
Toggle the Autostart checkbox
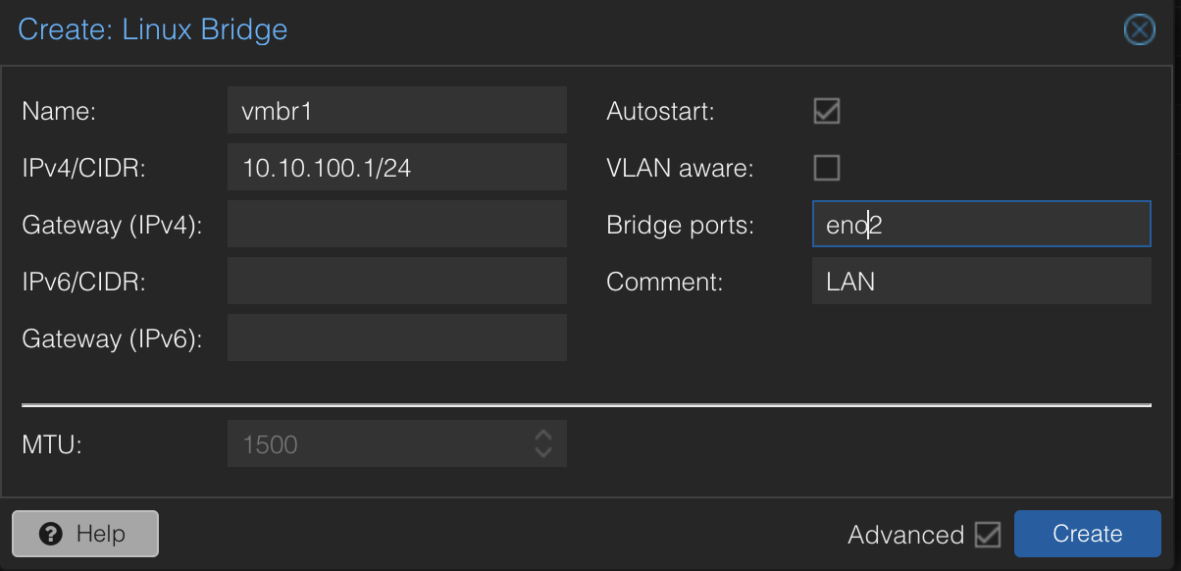(827, 111)
